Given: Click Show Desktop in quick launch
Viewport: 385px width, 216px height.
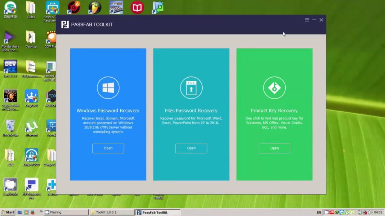Looking at the screenshot, I should (x=20, y=212).
